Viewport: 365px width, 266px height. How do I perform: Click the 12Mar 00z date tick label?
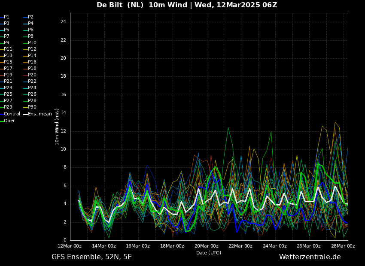pyautogui.click(x=70, y=246)
